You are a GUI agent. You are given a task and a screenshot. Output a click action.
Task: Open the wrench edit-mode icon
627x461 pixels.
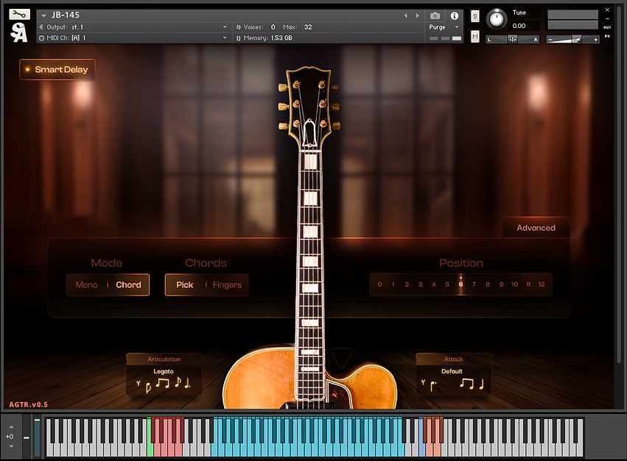point(20,14)
